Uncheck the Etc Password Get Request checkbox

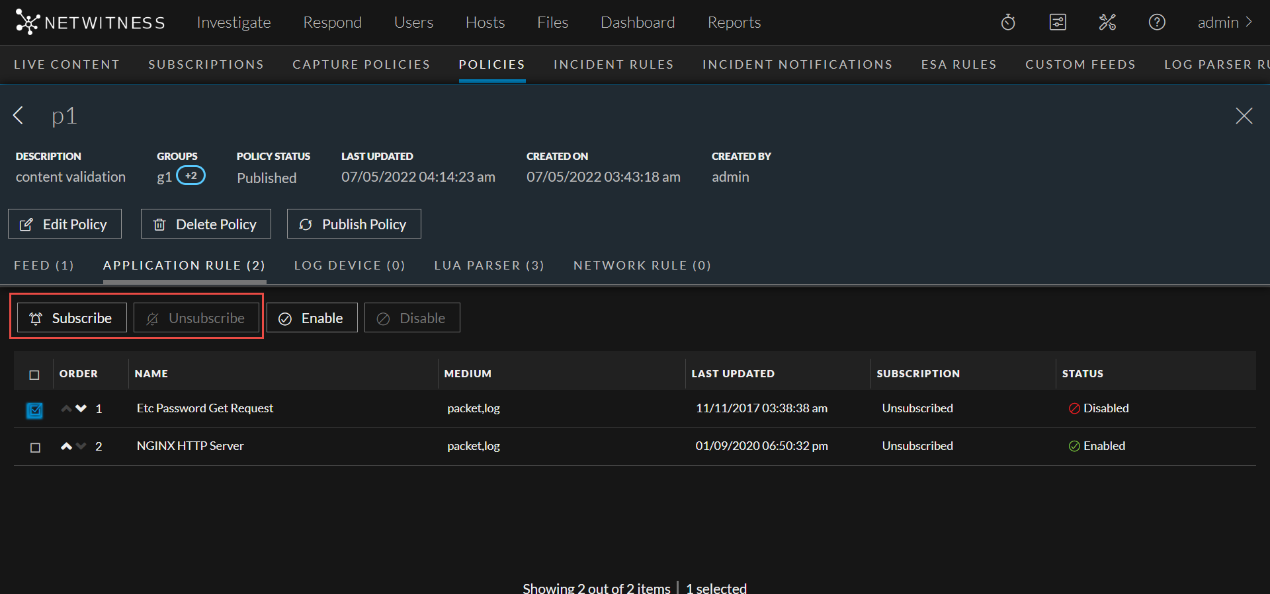35,410
